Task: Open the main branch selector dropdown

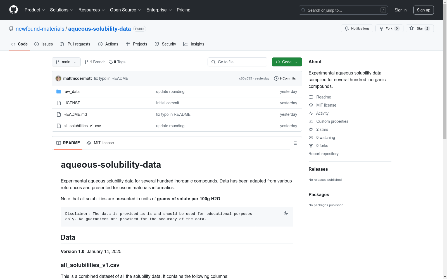Action: pyautogui.click(x=66, y=62)
